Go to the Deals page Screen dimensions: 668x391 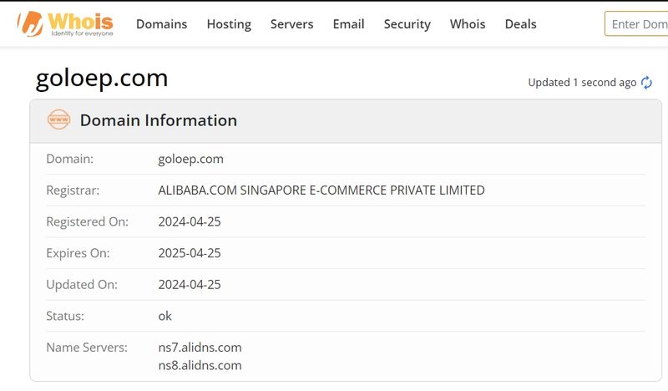520,24
